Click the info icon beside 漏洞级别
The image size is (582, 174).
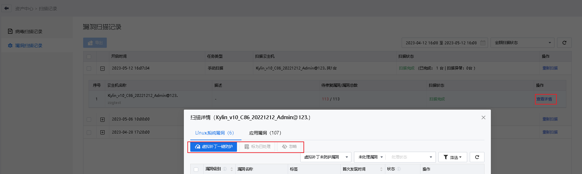coord(225,169)
